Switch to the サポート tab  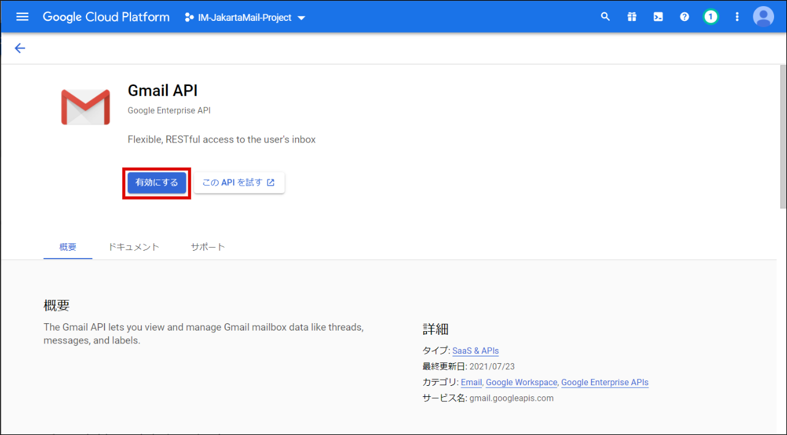click(x=208, y=247)
